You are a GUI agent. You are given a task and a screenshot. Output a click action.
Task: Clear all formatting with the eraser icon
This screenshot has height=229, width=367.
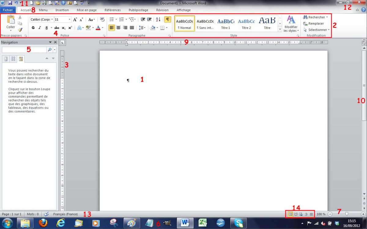[x=102, y=20]
